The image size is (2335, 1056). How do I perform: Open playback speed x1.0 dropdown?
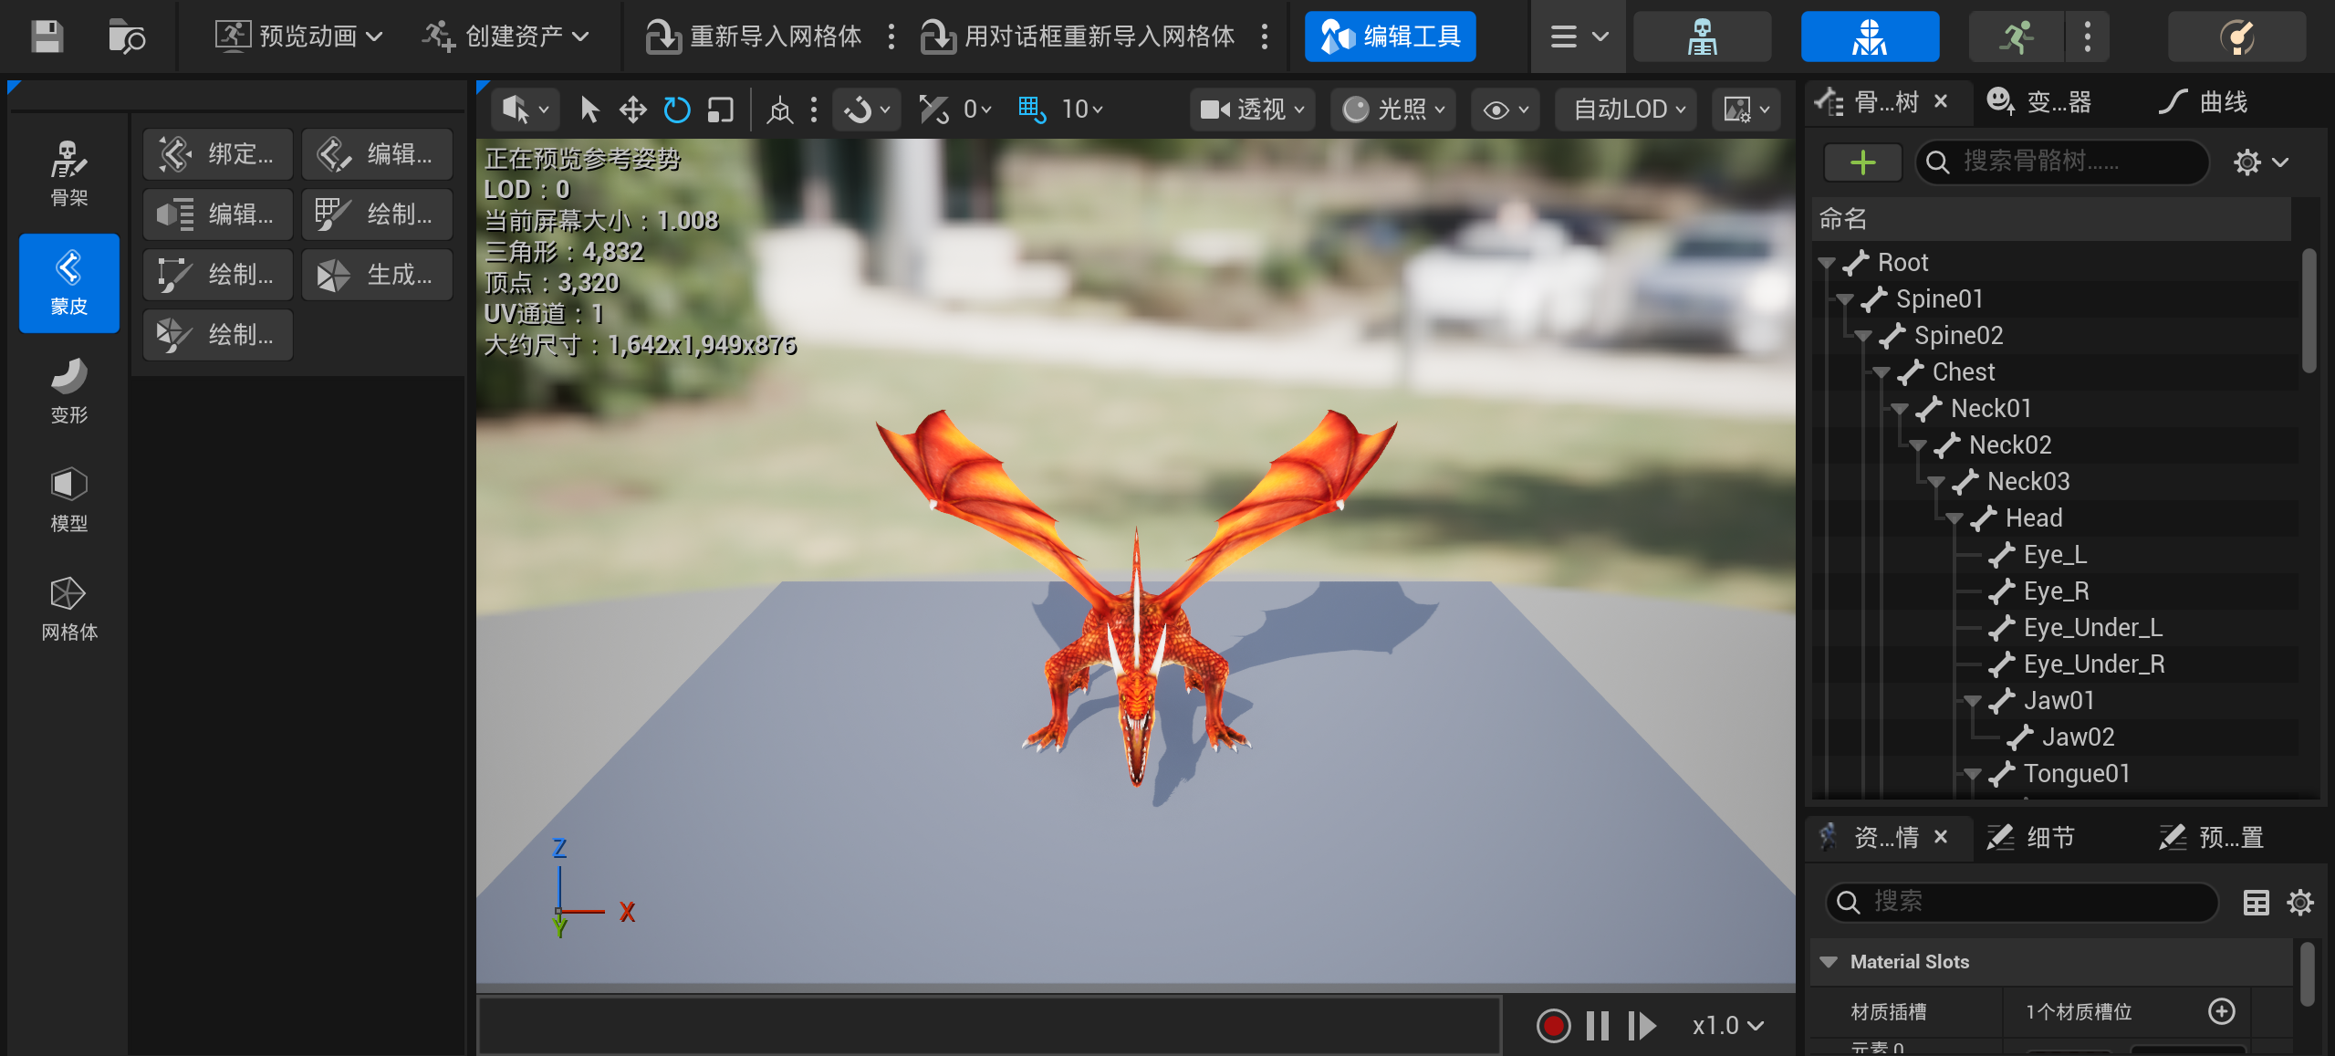[x=1726, y=1026]
